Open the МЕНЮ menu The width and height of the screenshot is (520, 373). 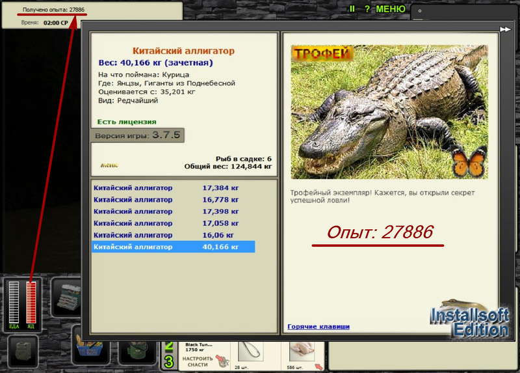click(391, 9)
